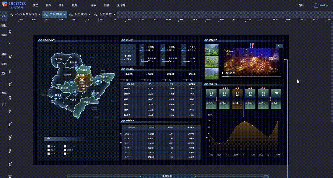The height and width of the screenshot is (178, 333).
Task: Open the 新建 menu item
Action: pyautogui.click(x=35, y=5)
